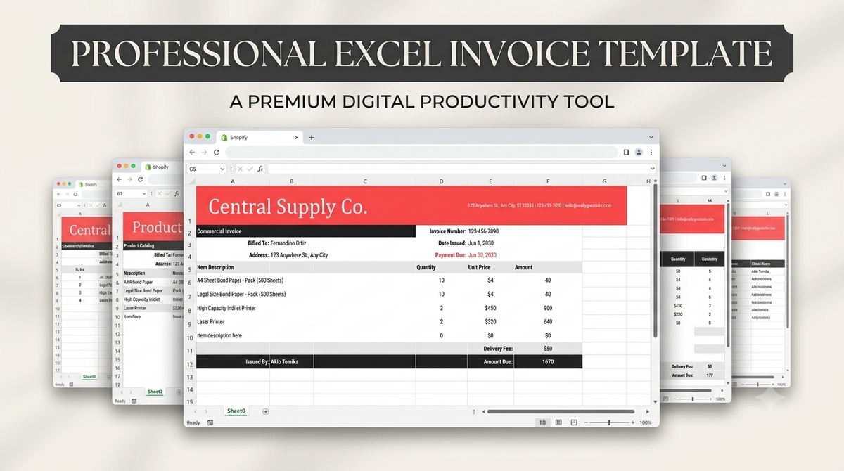Reload the page in the front window
The image size is (844, 471).
[217, 152]
